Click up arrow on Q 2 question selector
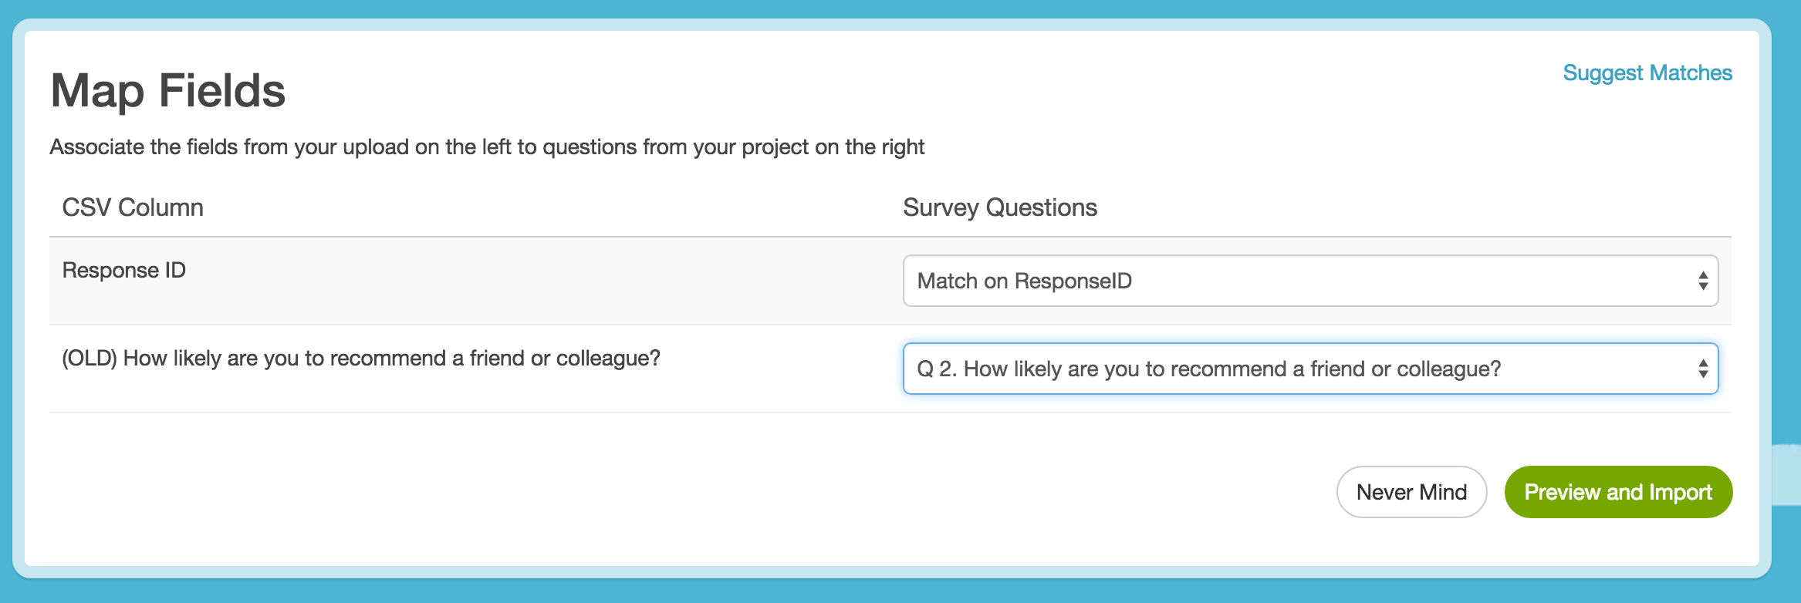This screenshot has height=603, width=1801. (1702, 362)
